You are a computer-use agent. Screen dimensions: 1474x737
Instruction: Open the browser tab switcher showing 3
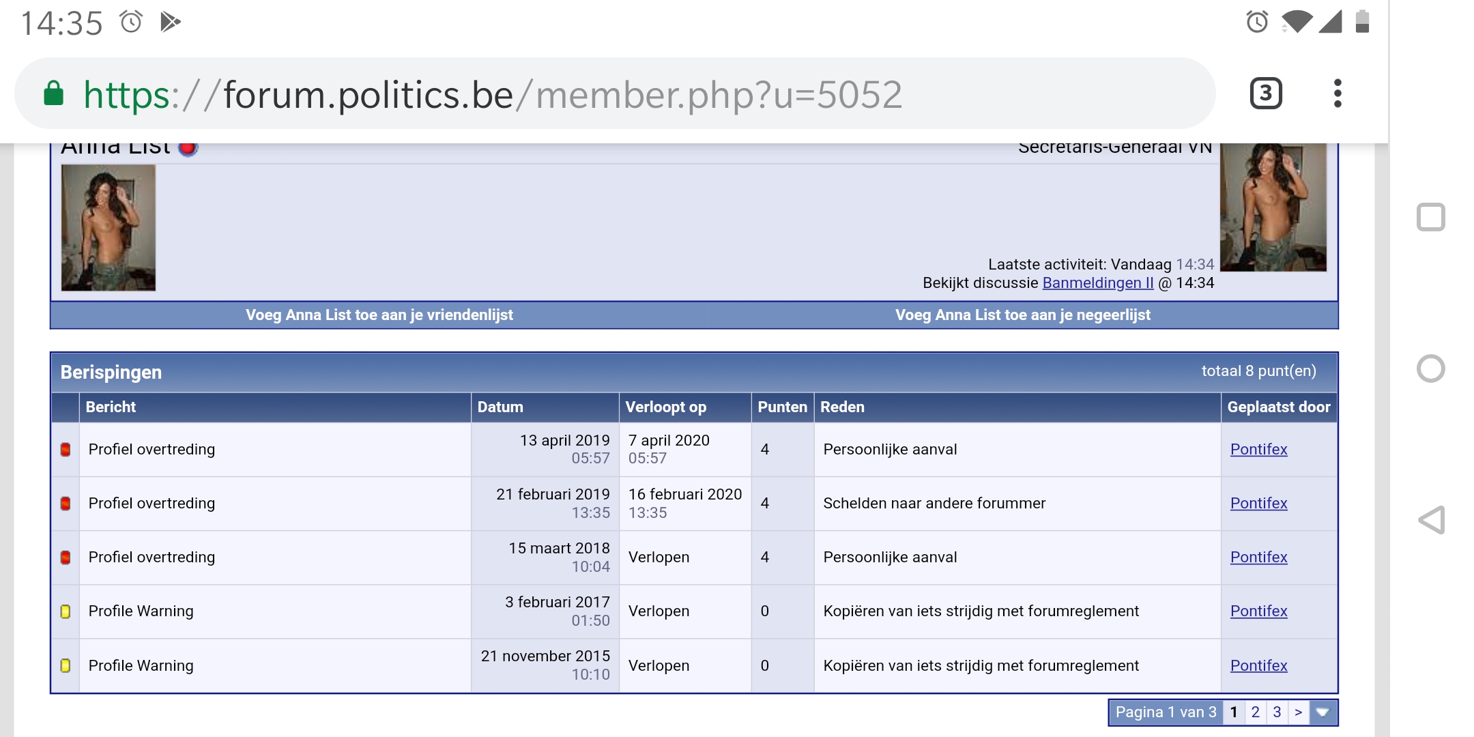[1265, 93]
